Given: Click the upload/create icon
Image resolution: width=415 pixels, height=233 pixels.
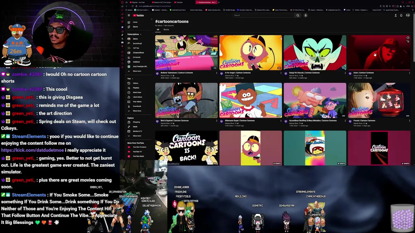Looking at the screenshot, I should click(x=396, y=16).
